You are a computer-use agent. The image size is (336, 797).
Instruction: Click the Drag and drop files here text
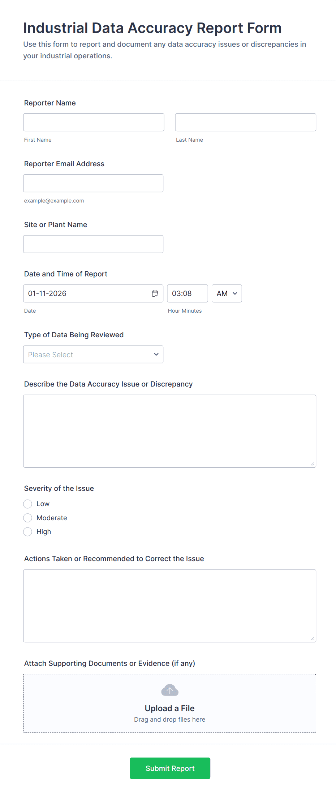[x=169, y=719]
